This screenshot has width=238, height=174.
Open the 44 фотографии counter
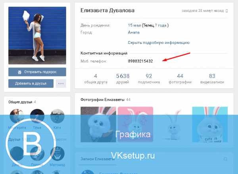180,79
